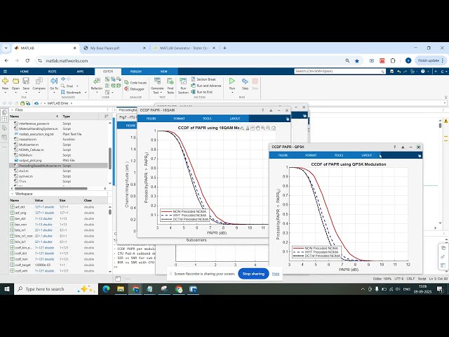Launch the Debugger tool
449x337 pixels.
134,89
